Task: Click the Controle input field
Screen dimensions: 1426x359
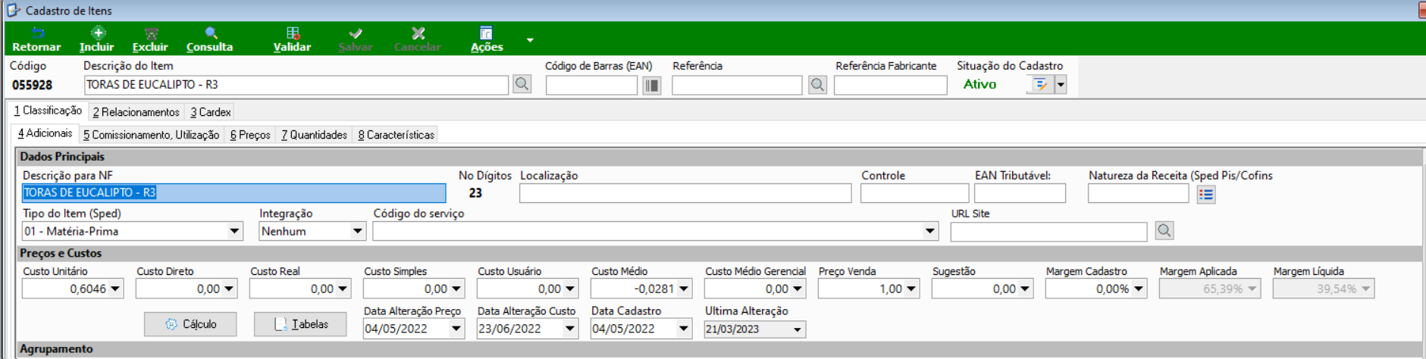Action: [914, 193]
